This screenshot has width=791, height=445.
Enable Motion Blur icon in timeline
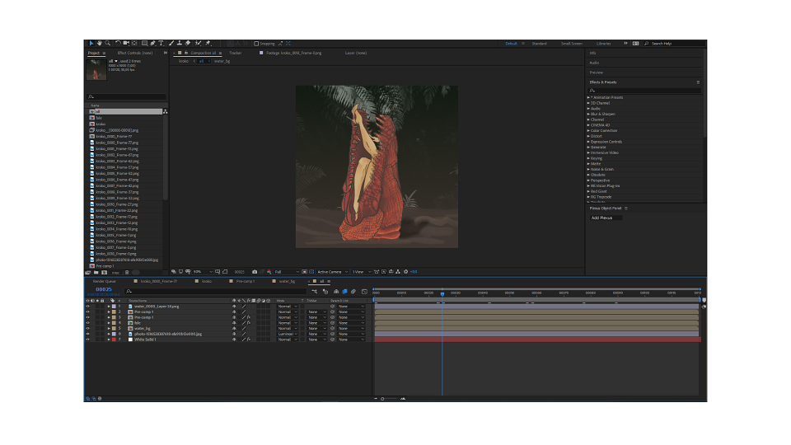[353, 291]
